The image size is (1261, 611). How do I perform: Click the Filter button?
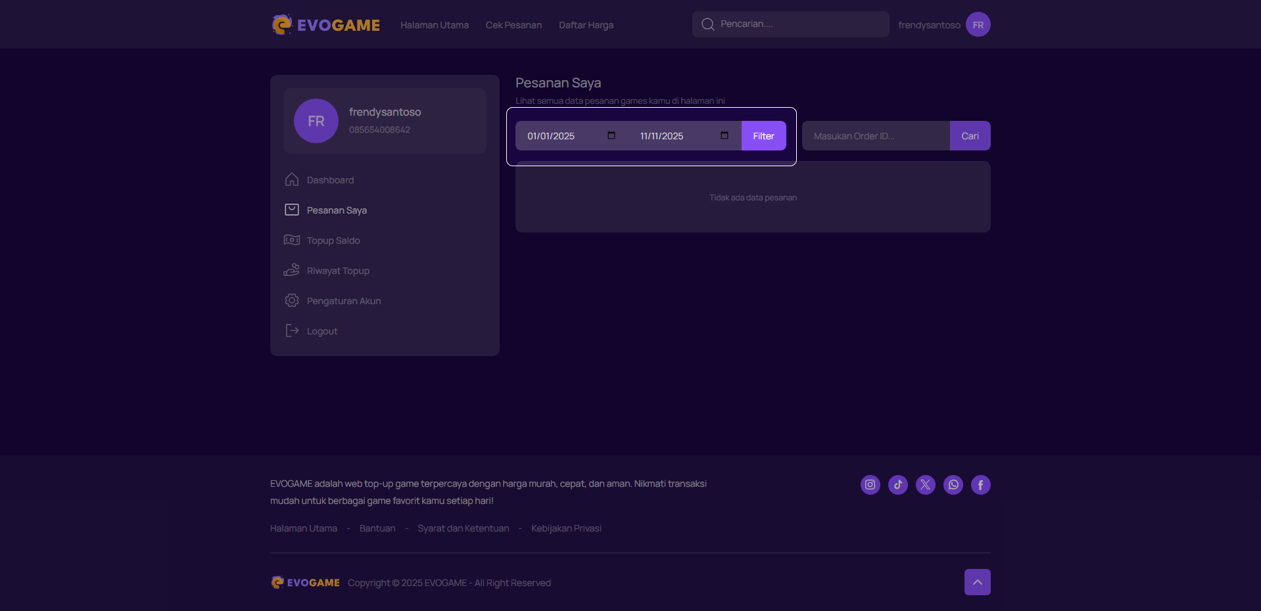point(763,136)
